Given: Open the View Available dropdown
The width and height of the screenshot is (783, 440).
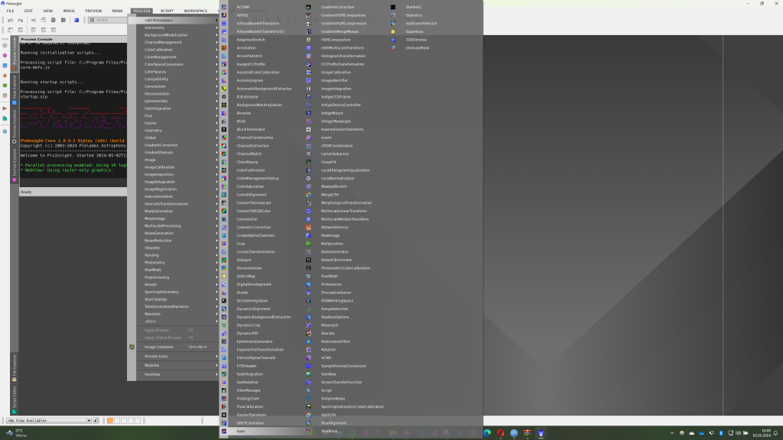Looking at the screenshot, I should [x=47, y=419].
